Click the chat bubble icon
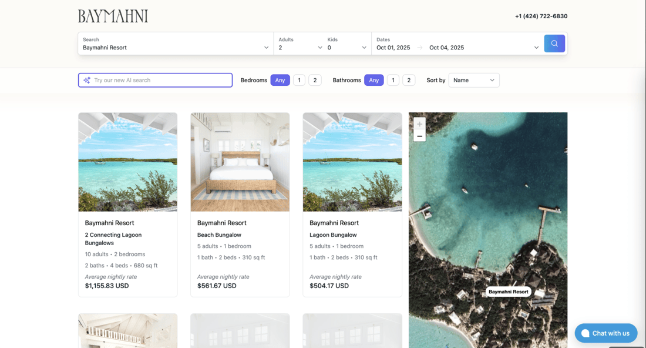Screen dimensions: 646x348 point(585,333)
